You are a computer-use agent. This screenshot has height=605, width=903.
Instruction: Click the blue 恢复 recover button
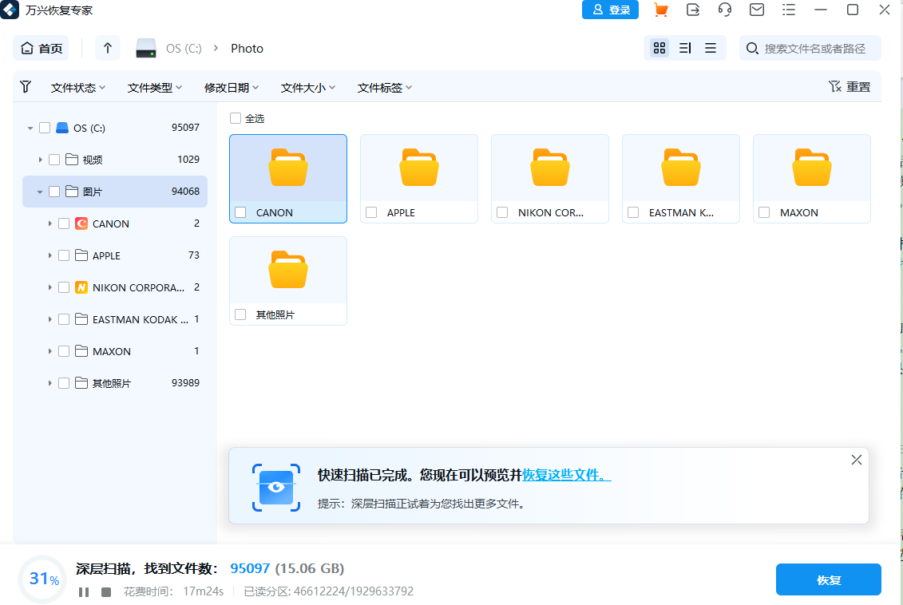click(828, 579)
